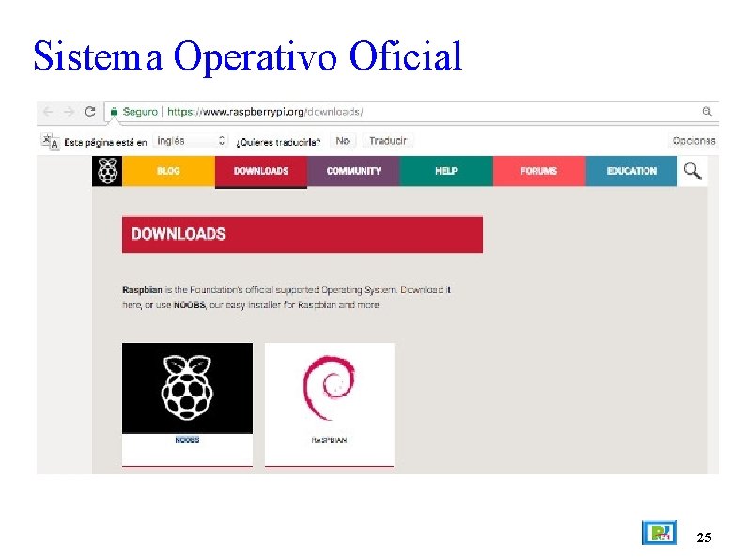Click the slide footer logo icon
The height and width of the screenshot is (559, 746).
coord(659,533)
